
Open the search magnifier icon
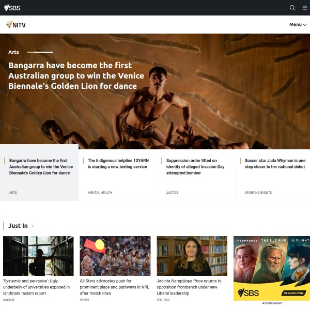[x=292, y=8]
